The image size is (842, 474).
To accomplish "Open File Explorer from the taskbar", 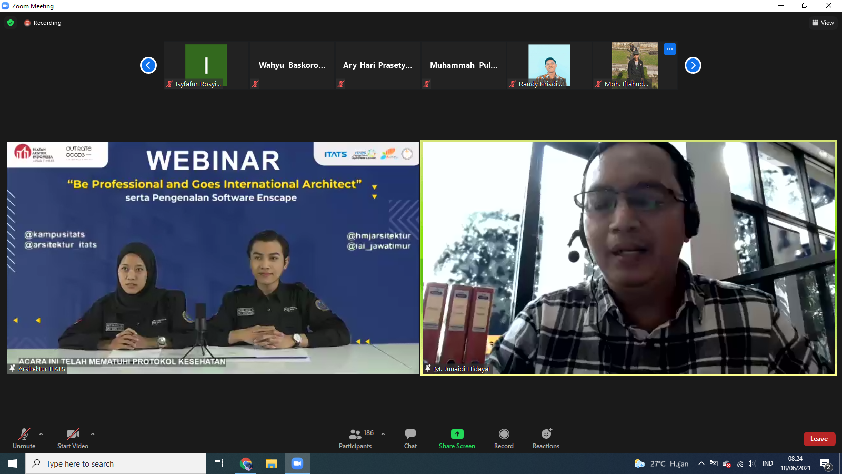I will (x=271, y=463).
